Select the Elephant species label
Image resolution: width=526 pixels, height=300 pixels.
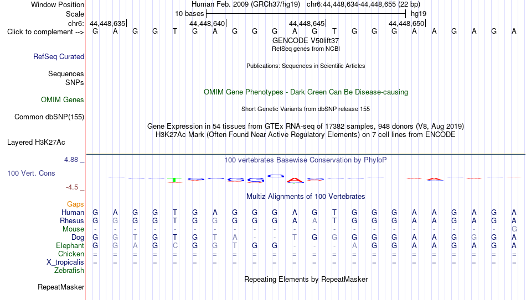click(x=70, y=246)
